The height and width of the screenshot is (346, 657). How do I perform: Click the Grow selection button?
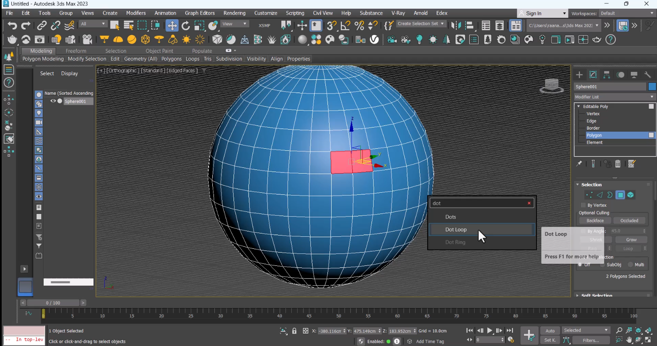[631, 240]
